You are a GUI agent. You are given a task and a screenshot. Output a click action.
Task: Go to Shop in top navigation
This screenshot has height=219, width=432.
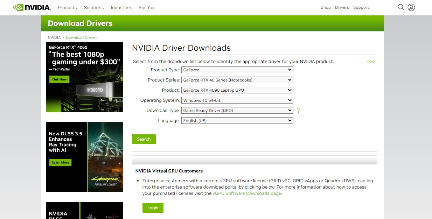click(326, 7)
